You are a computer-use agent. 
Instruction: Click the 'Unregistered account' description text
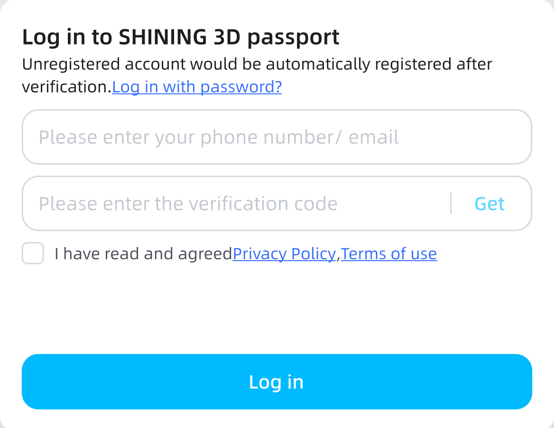click(257, 64)
